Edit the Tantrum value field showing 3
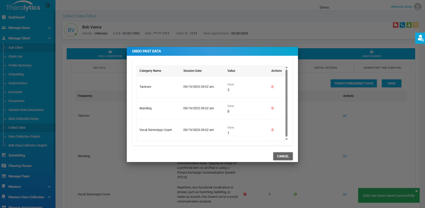The image size is (425, 208). 246,90
